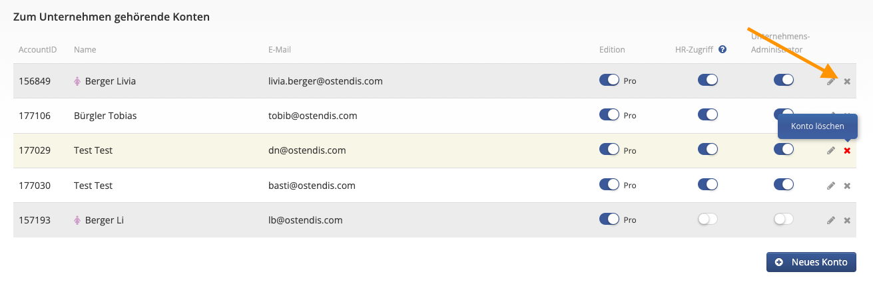
Task: Toggle administrator switch for basti@ostendis.com
Action: click(784, 184)
